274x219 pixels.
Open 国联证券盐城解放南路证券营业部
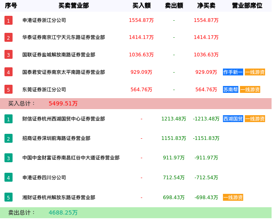[59, 55]
